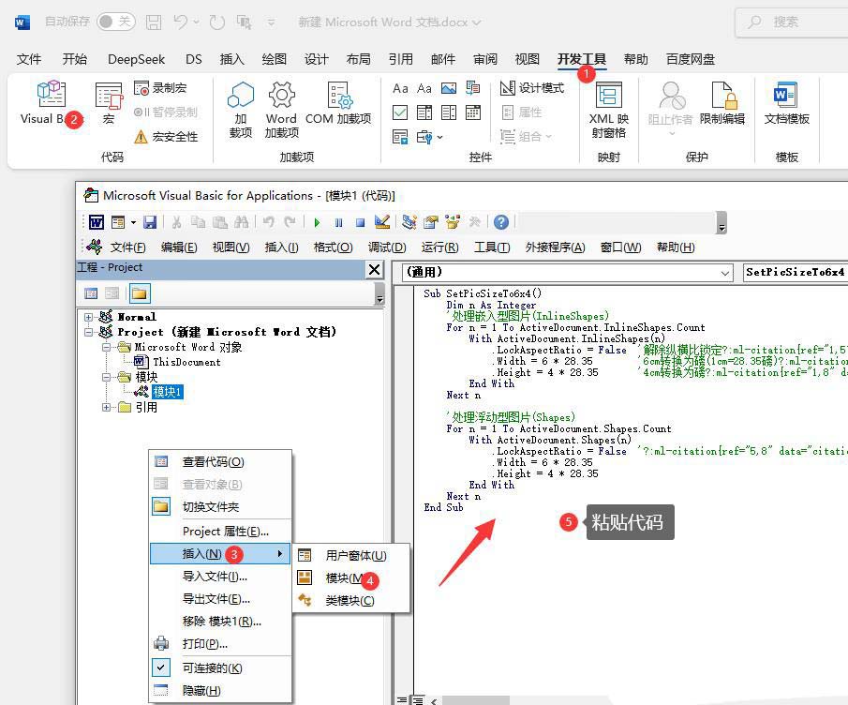Image resolution: width=848 pixels, height=705 pixels.
Task: Start 录制宏 macro recording
Action: [160, 88]
